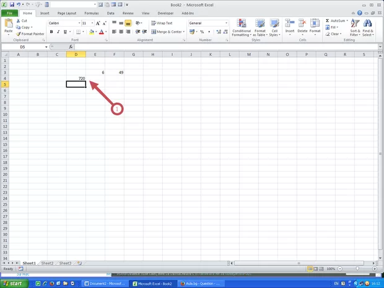Open the Conditional Formatting menu
Screen dimensions: 384x288
click(242, 28)
